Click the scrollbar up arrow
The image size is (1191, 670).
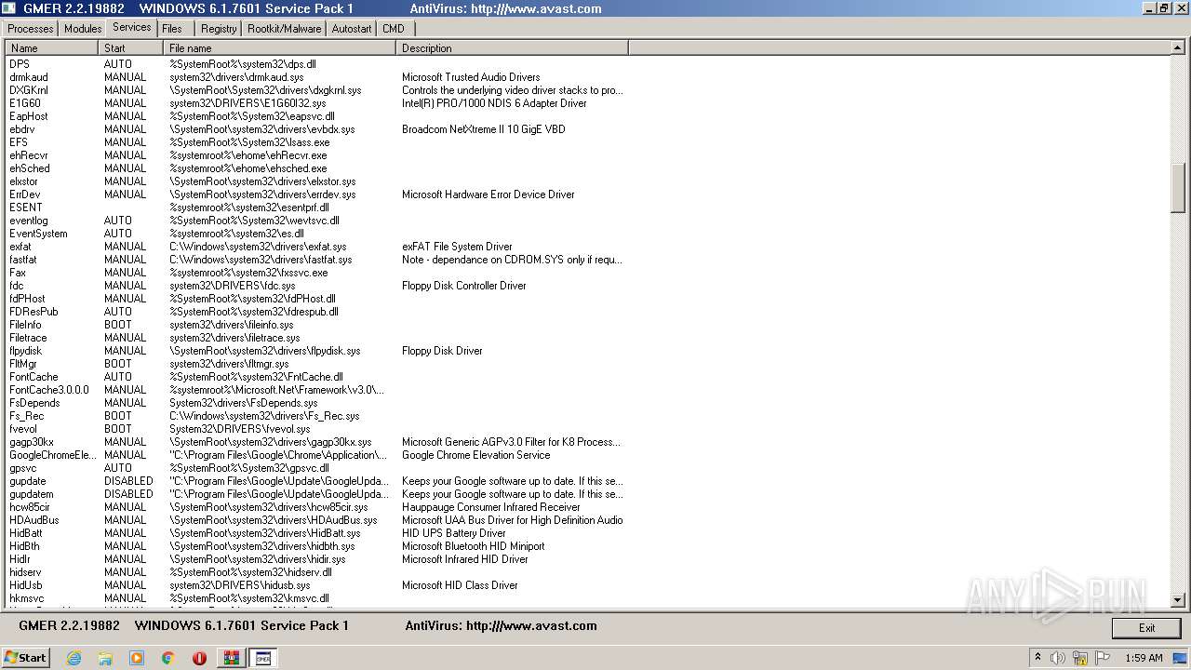coord(1177,48)
